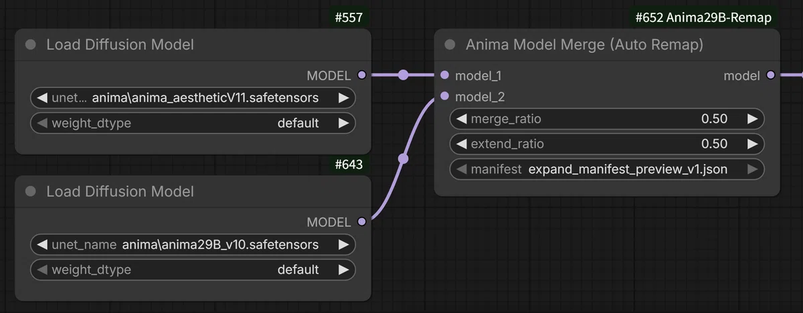Previous unet for anima_aestheticV11.safetensors field
Screen dimensions: 803x313
[x=41, y=98]
